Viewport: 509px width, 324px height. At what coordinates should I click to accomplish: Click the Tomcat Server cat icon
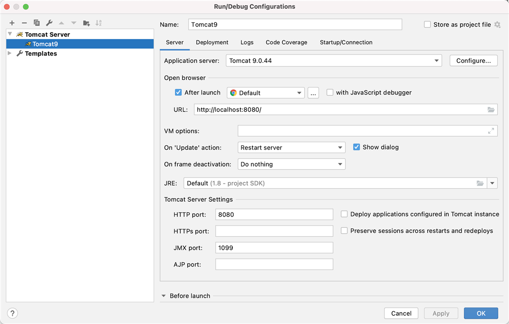click(19, 34)
